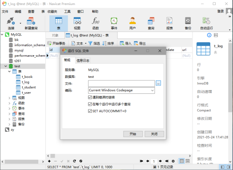This screenshot has width=233, height=170.
Task: Switch to the 信息日志 tab
Action: pyautogui.click(x=83, y=61)
